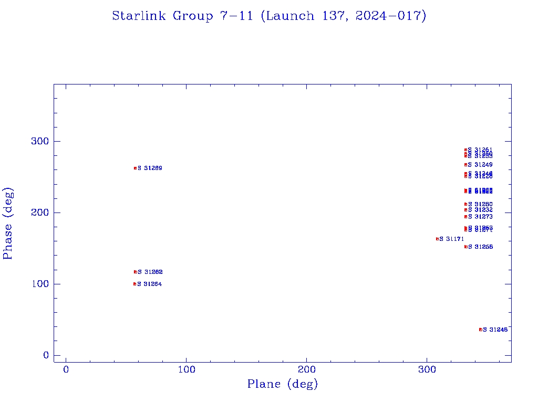Viewport: 538px width, 403px height.
Task: Select the "S 31249" satellite label
Action: pos(480,165)
